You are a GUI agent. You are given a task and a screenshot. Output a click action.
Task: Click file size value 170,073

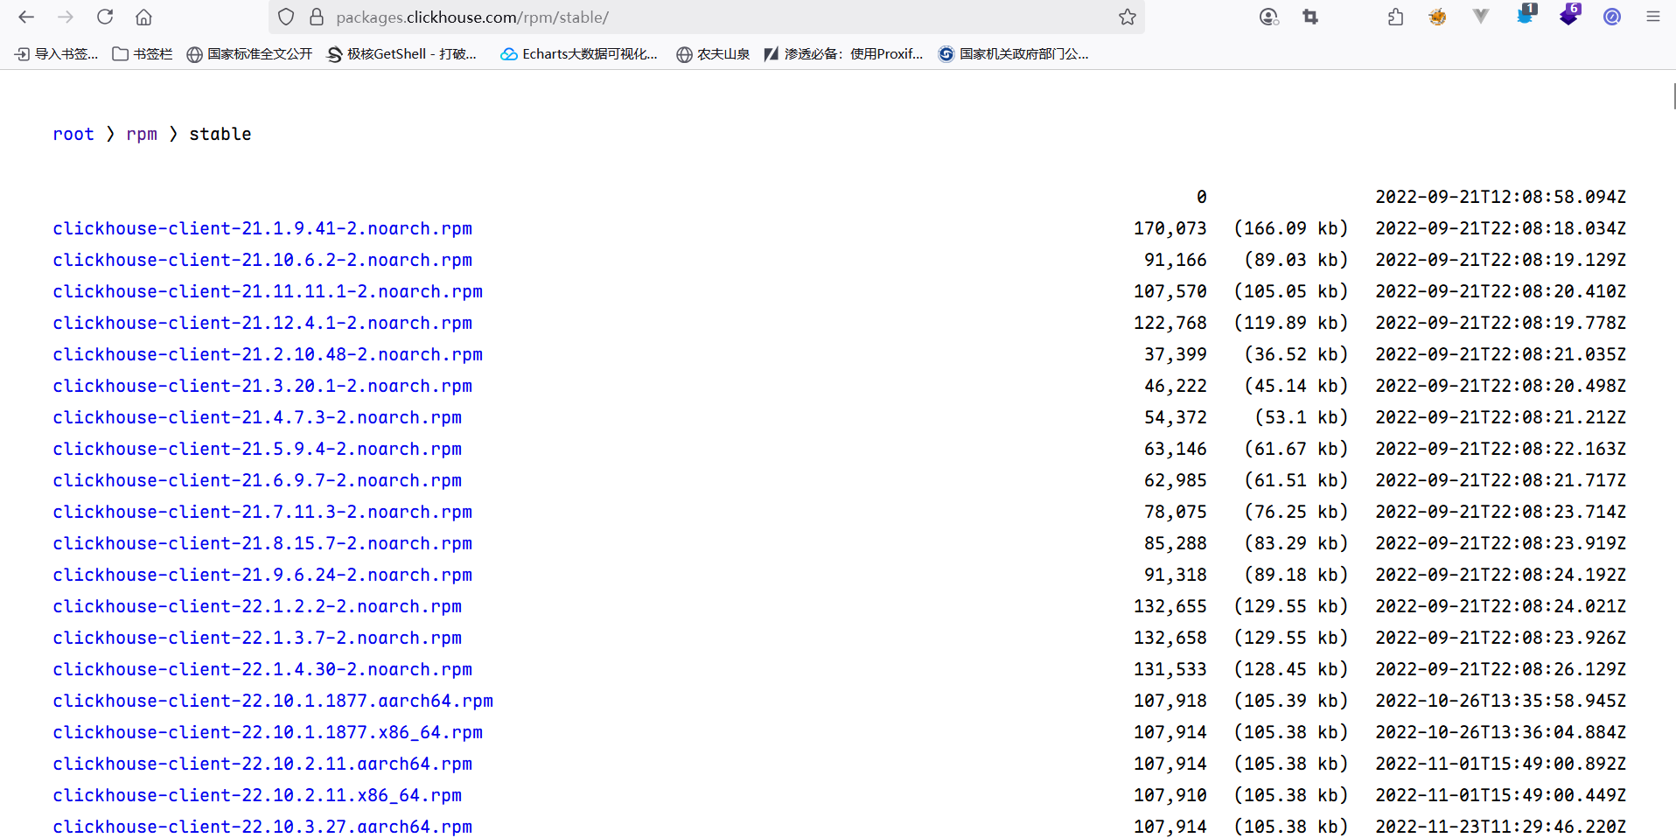1170,228
